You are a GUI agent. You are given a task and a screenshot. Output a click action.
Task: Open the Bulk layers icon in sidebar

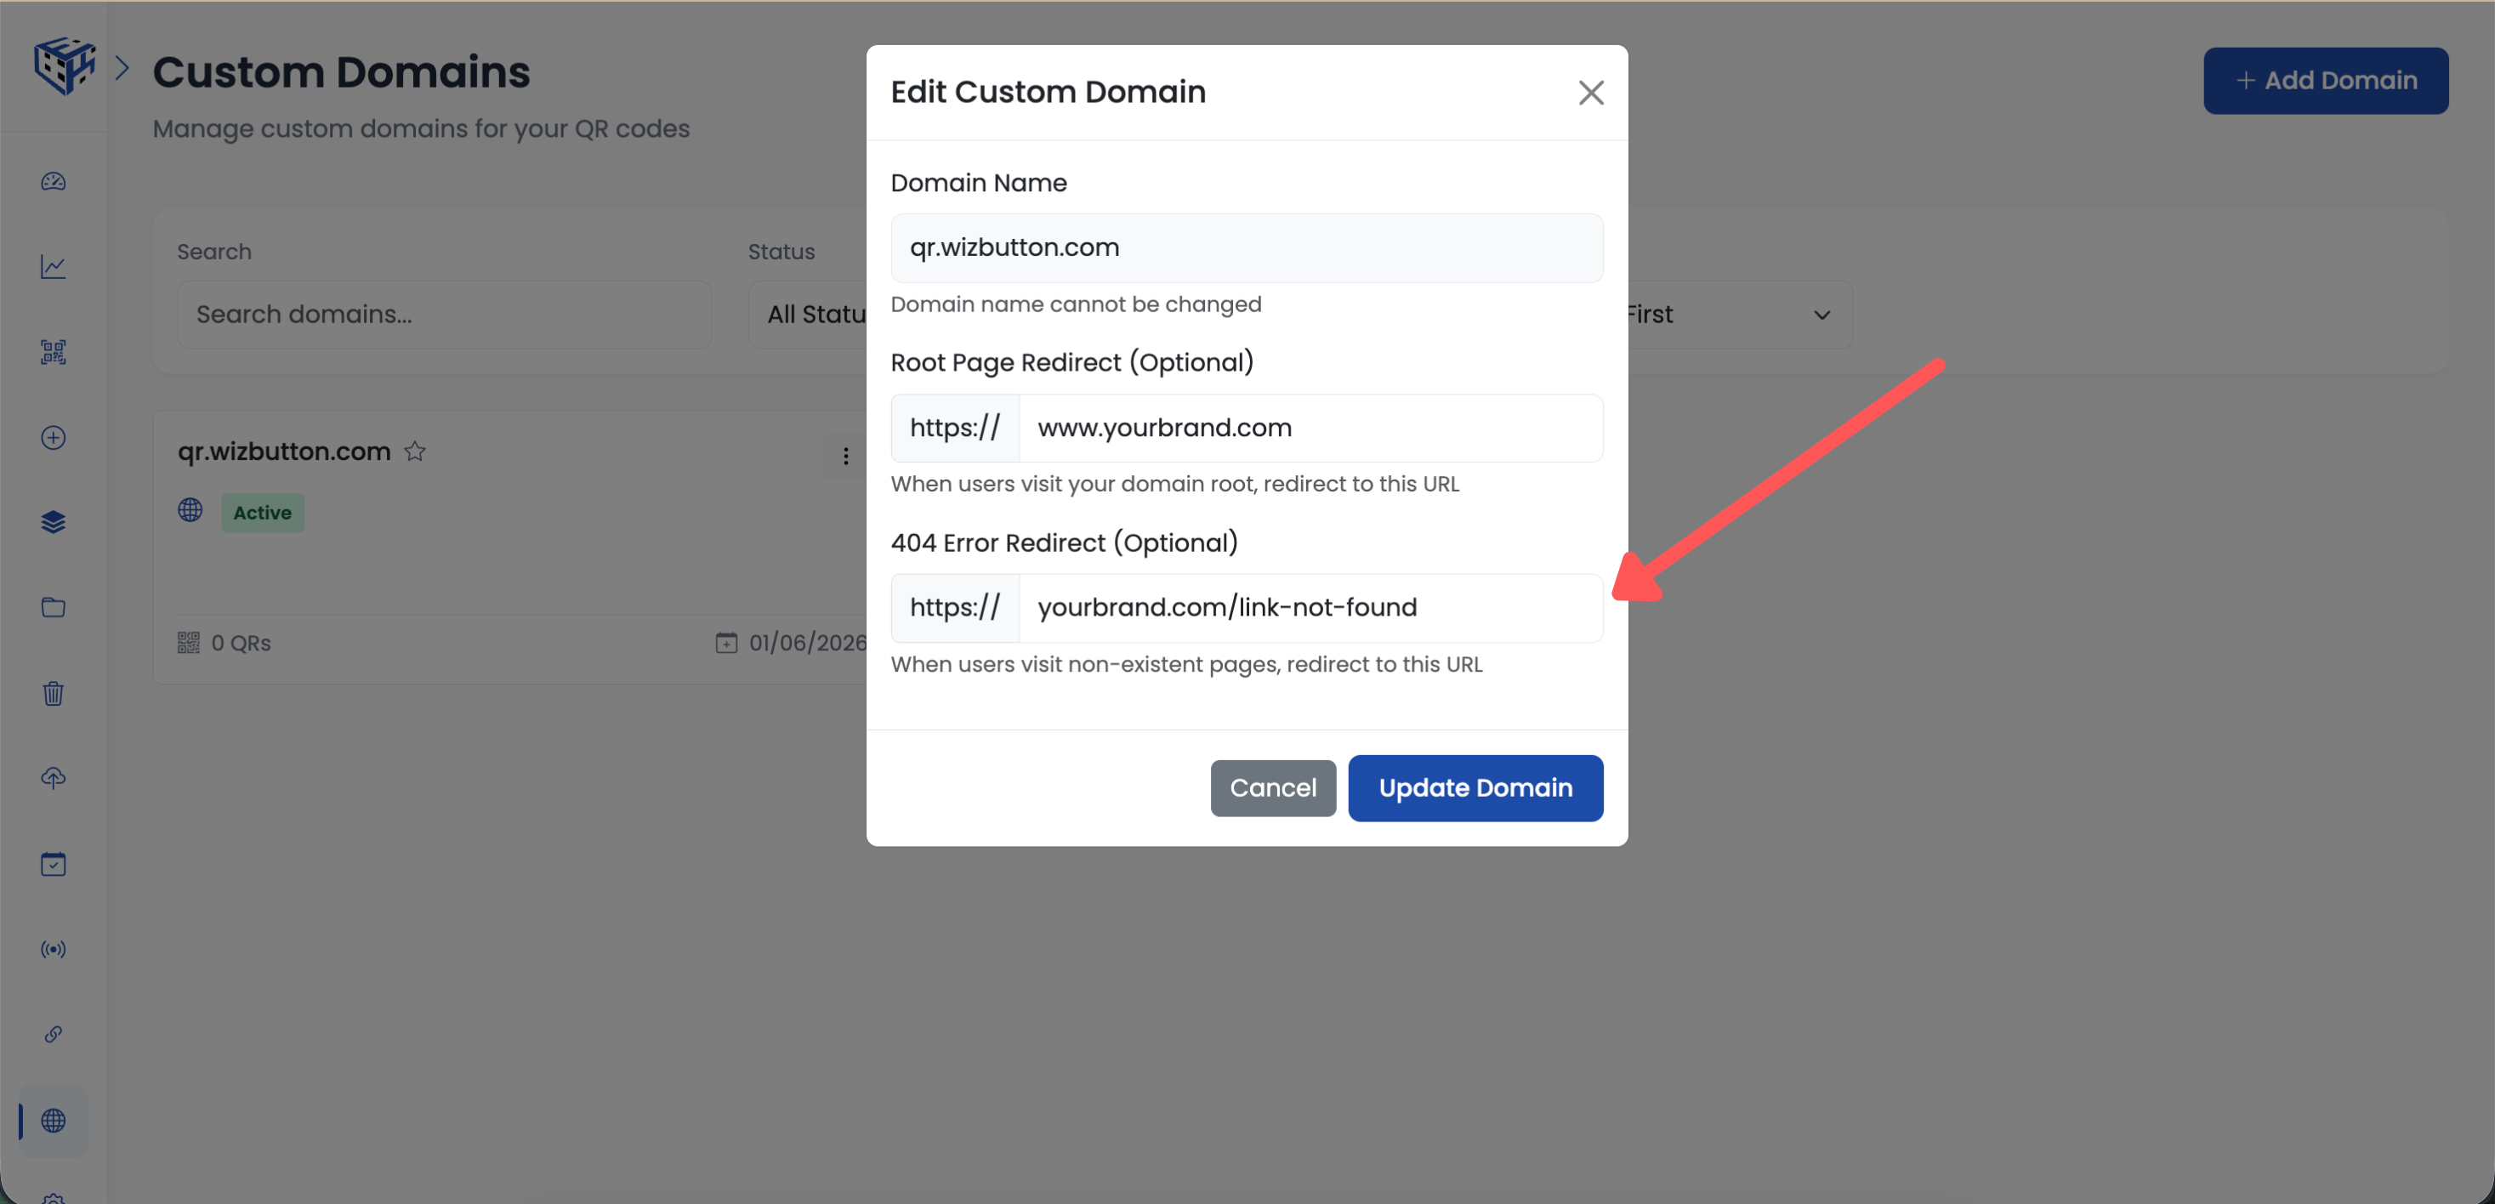click(54, 521)
